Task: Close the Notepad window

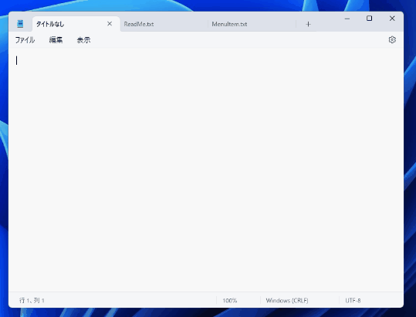Action: click(x=392, y=19)
